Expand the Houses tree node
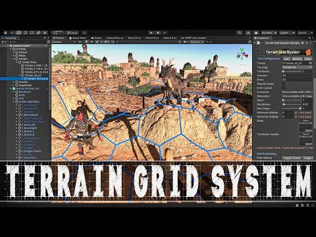The image size is (316, 237). pyautogui.click(x=14, y=82)
